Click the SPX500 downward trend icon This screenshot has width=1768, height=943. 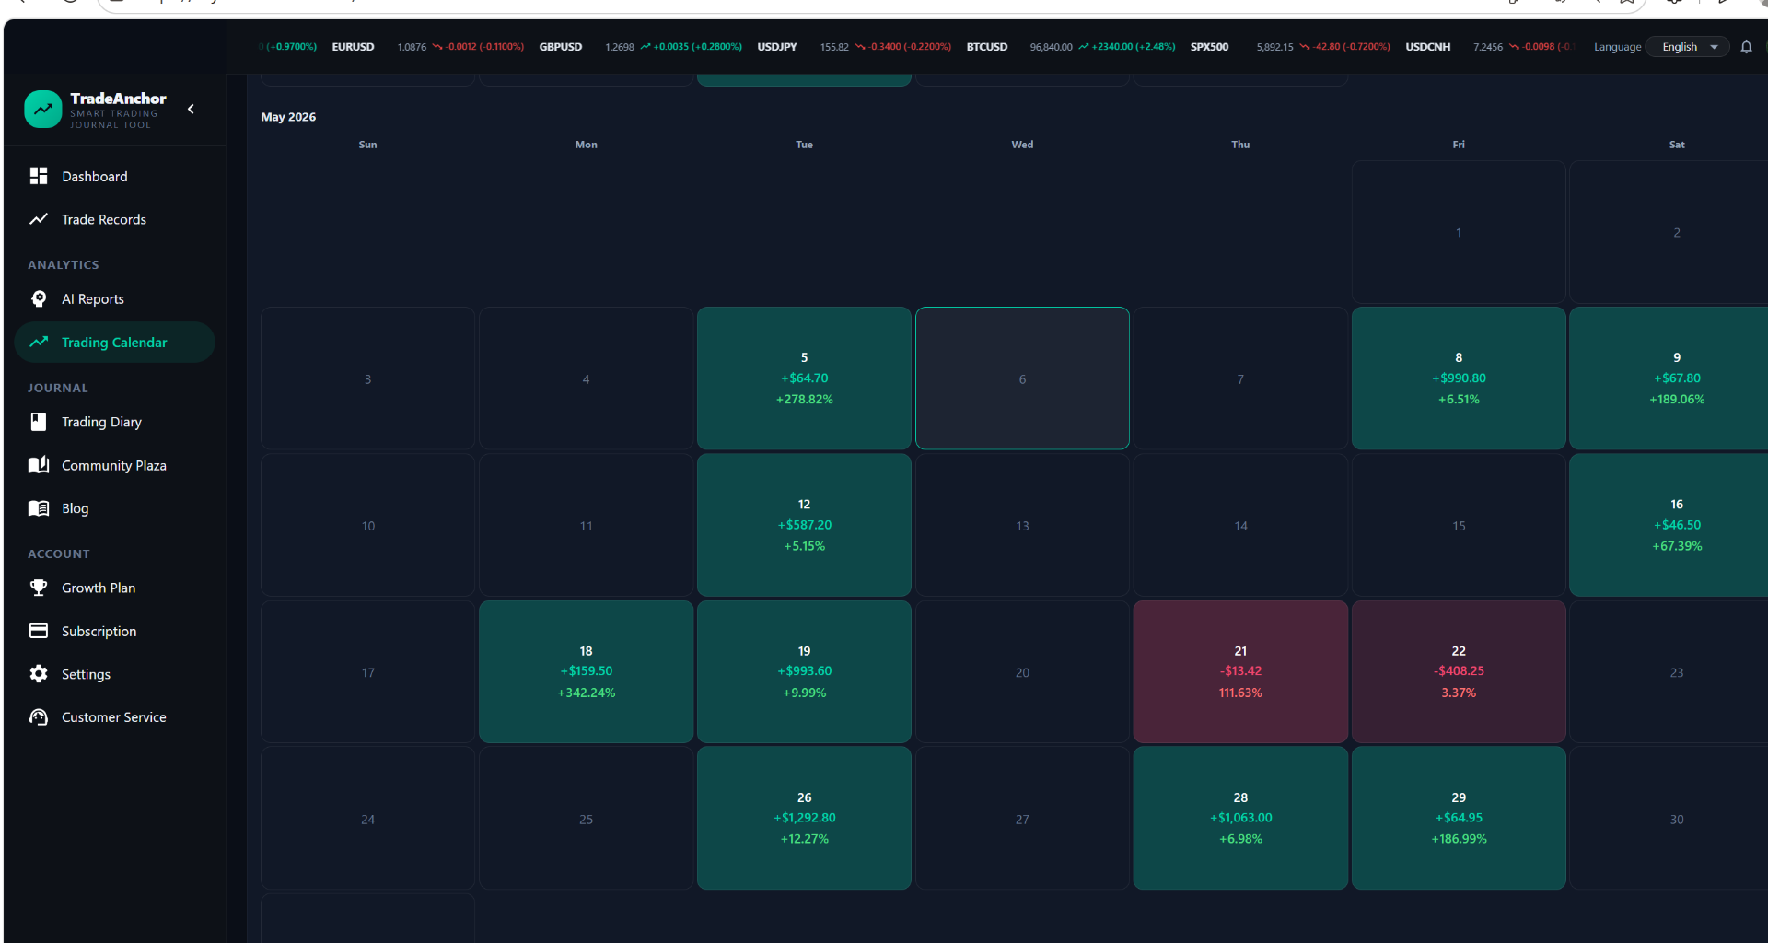[1305, 47]
